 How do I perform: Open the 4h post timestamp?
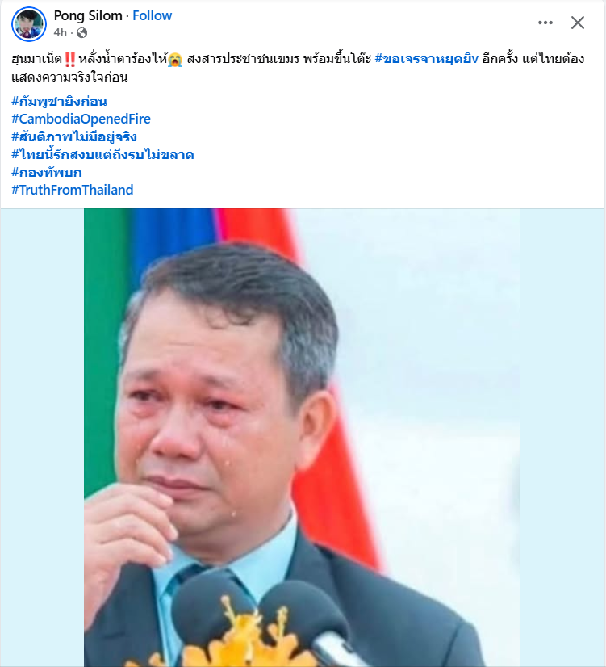[x=60, y=33]
